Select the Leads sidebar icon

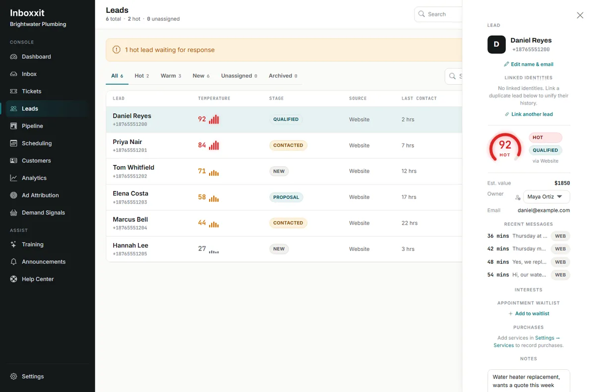point(13,108)
